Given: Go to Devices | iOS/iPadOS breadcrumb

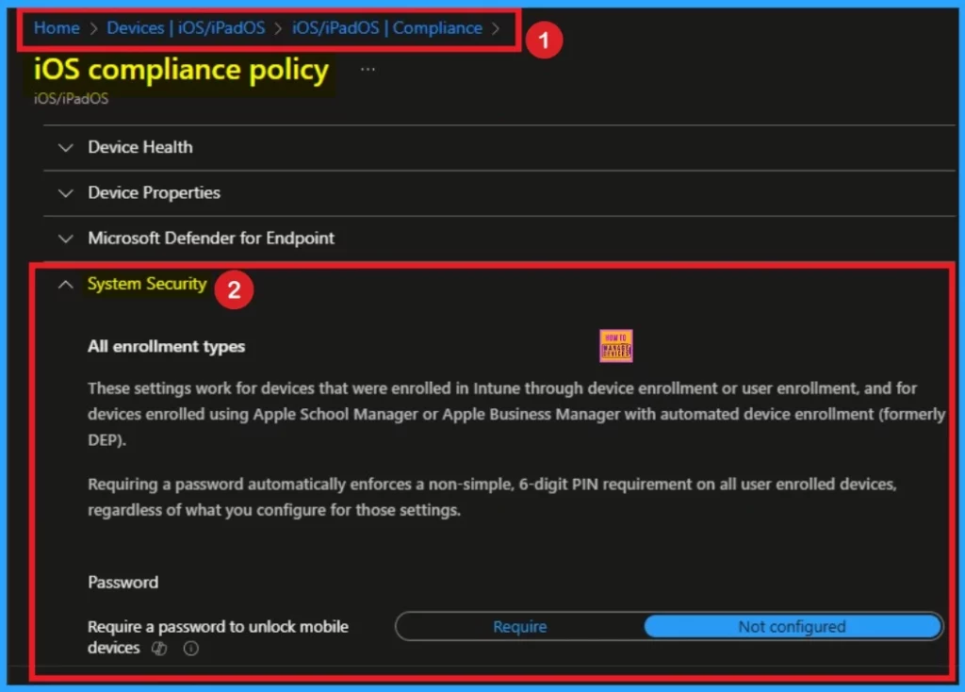Looking at the screenshot, I should tap(186, 27).
